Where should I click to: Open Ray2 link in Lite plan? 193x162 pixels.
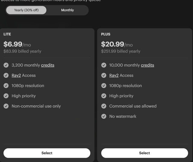(x=16, y=75)
